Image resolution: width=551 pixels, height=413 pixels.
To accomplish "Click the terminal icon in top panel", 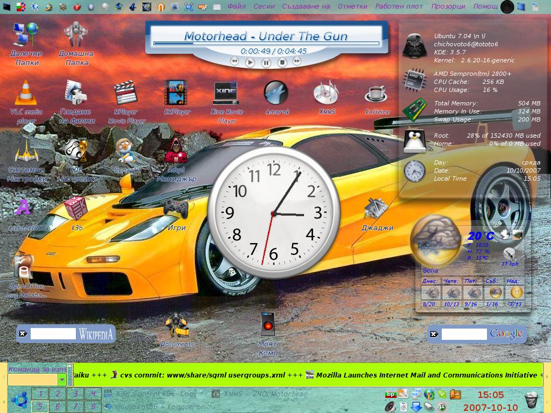I will pos(6,6).
